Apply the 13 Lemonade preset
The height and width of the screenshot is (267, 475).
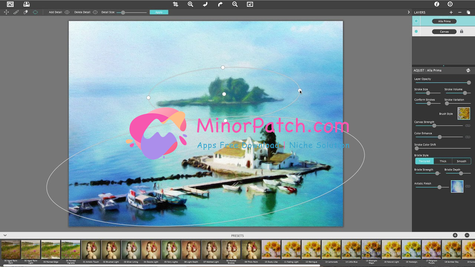coord(331,249)
